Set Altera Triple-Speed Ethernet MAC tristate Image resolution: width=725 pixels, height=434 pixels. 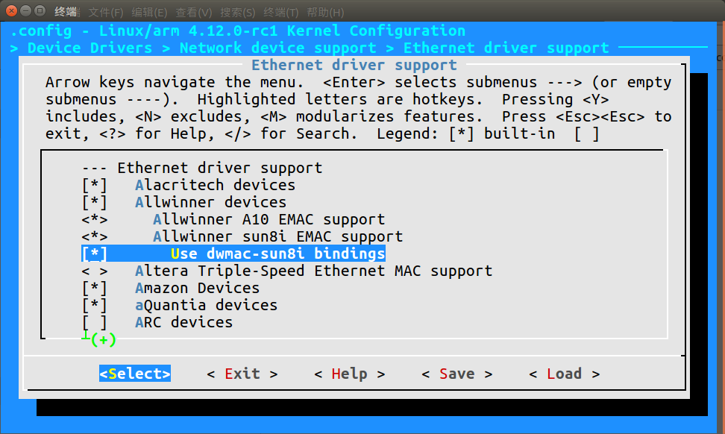tap(94, 271)
